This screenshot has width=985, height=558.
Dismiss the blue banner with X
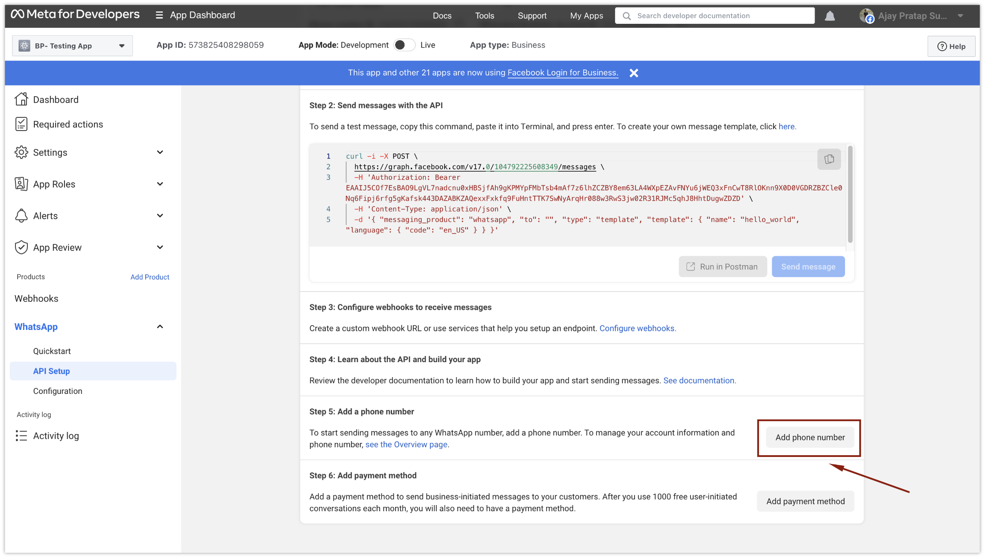(634, 73)
